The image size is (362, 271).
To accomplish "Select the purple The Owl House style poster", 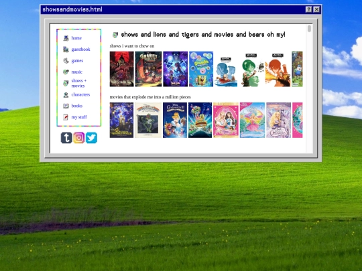I will pyautogui.click(x=175, y=69).
